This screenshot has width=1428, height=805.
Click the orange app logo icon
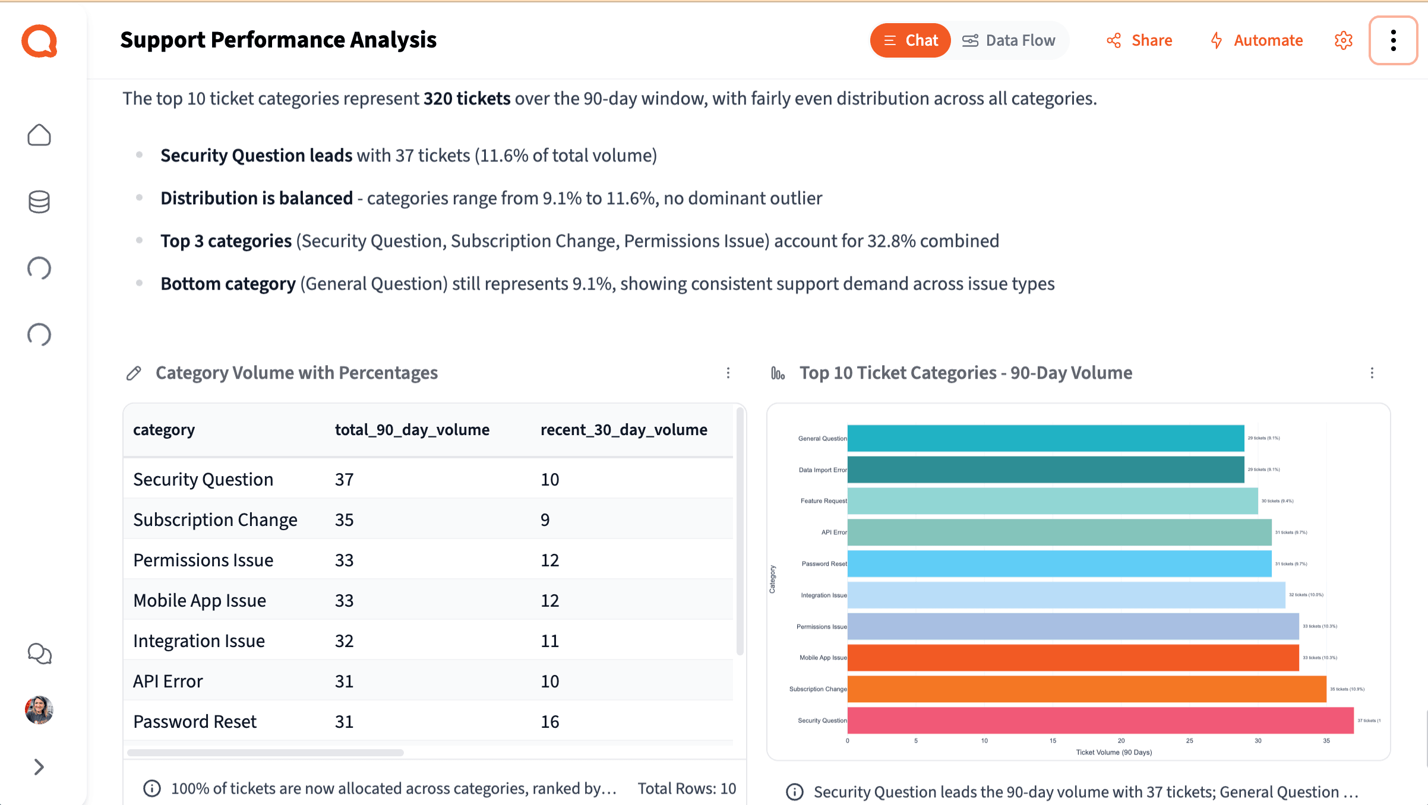(x=39, y=41)
